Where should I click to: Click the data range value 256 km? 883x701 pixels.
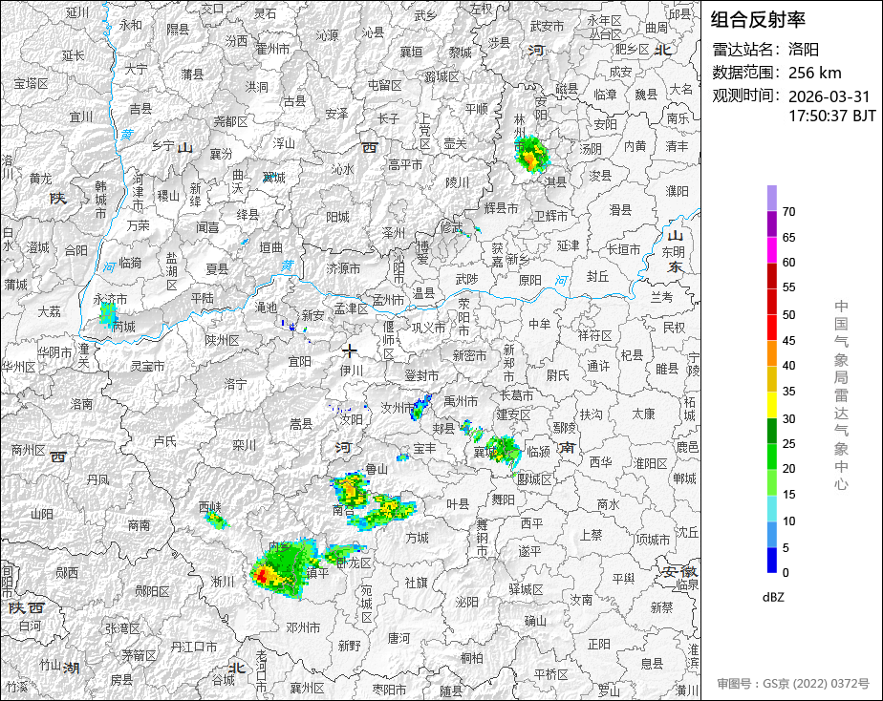pos(815,73)
